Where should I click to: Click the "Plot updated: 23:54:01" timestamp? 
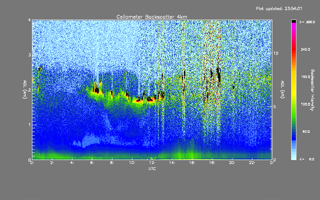(x=279, y=8)
